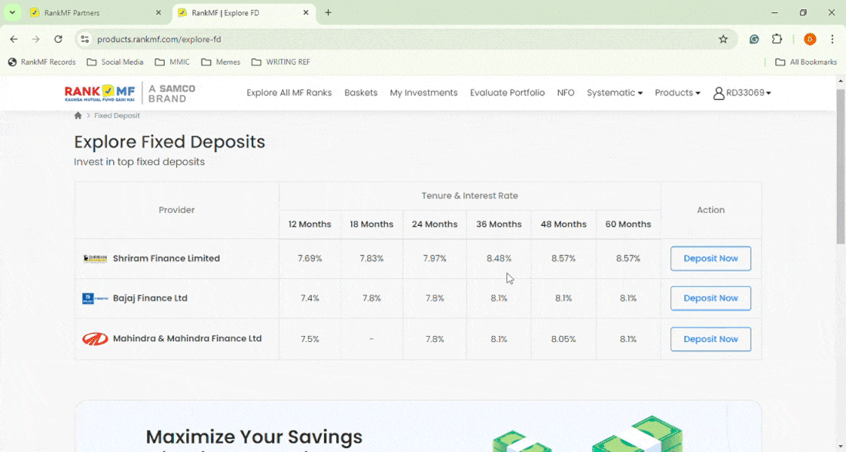Screen dimensions: 846x452
Task: Open Explore All MF Ranks menu item
Action: click(x=289, y=93)
